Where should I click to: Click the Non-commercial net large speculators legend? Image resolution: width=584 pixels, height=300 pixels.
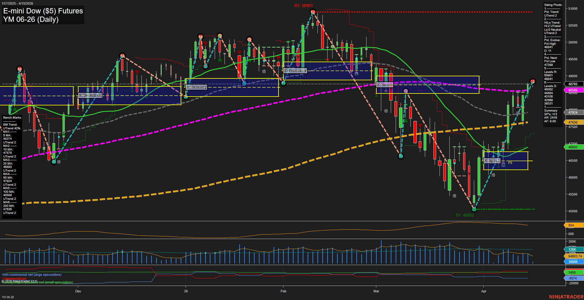(x=32, y=275)
